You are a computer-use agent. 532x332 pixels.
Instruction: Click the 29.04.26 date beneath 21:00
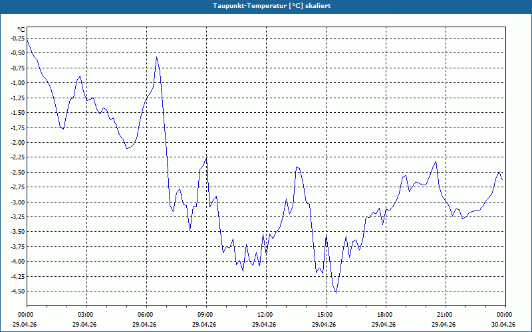[x=444, y=325]
